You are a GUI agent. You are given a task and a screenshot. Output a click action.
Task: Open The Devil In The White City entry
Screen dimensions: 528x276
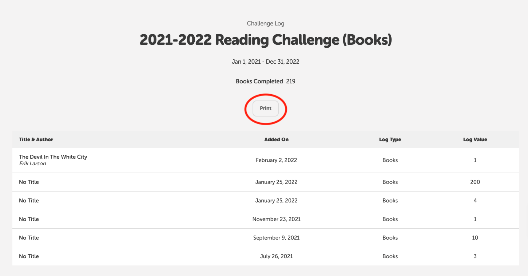[53, 157]
